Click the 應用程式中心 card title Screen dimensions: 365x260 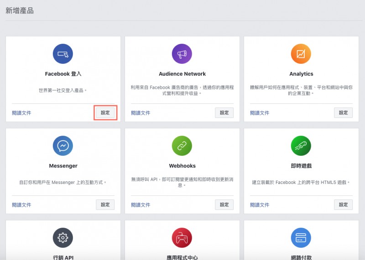click(182, 257)
